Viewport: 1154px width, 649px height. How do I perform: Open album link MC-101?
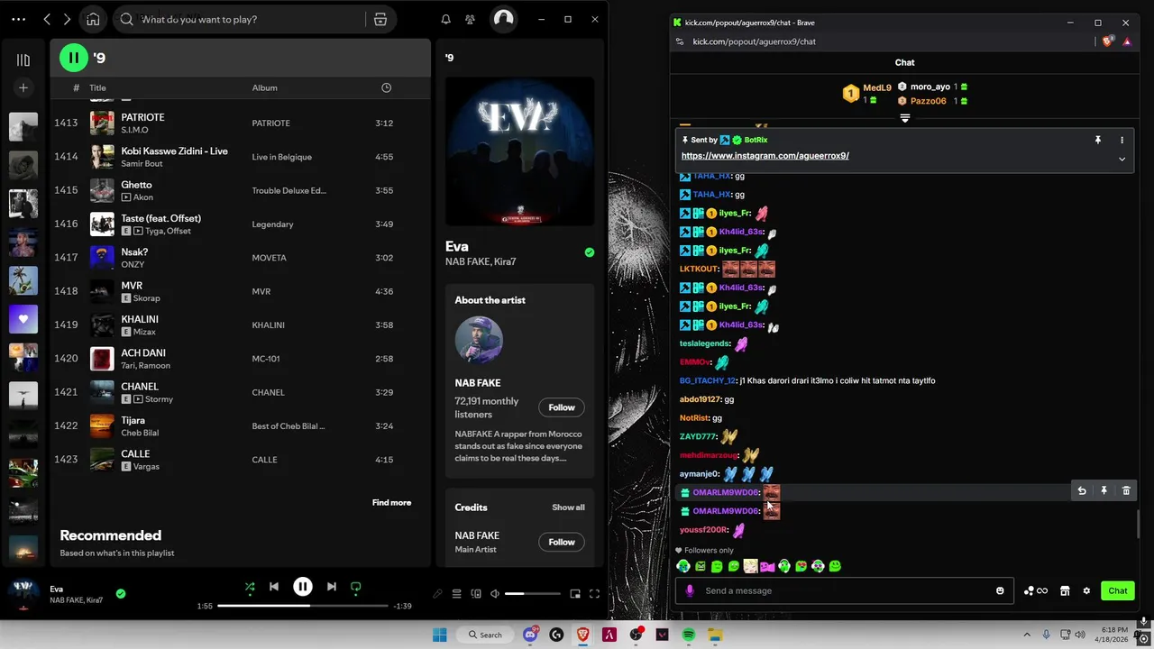(x=265, y=359)
